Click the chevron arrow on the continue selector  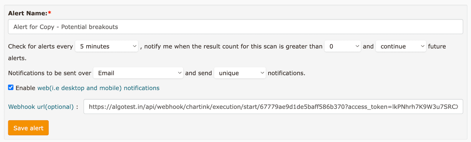422,46
